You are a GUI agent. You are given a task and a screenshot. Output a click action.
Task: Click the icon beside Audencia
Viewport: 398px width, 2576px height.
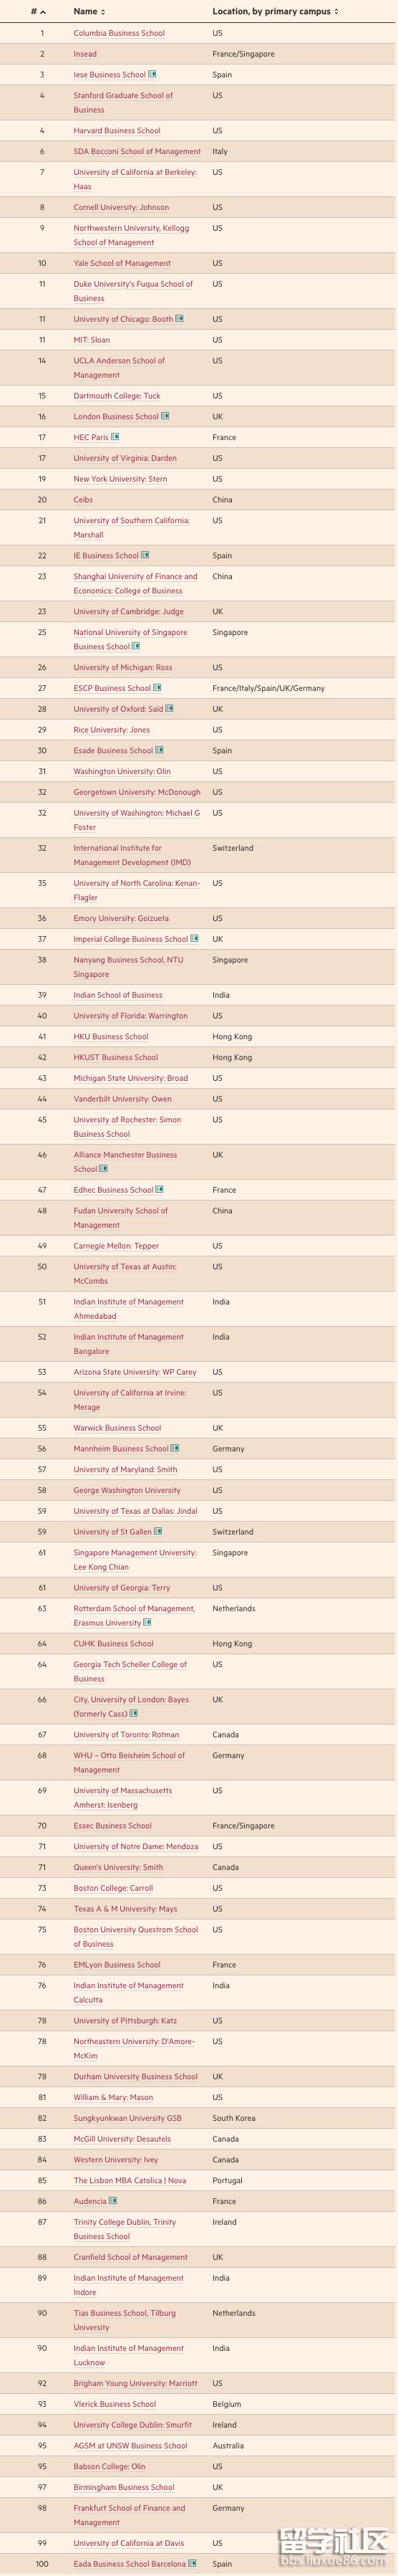point(112,2201)
